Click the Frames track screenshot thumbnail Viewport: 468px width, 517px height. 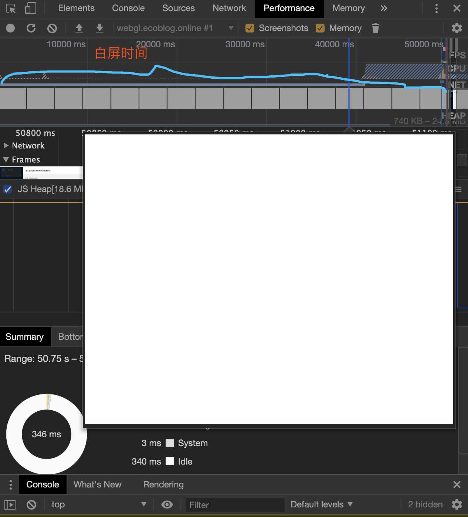coord(41,172)
